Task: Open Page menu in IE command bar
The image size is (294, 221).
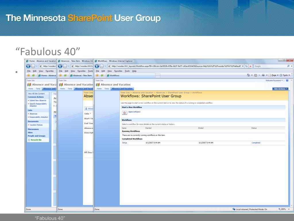Action: point(274,75)
